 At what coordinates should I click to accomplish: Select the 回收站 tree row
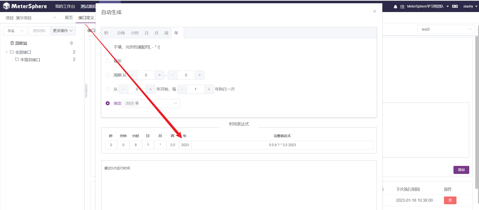pyautogui.click(x=42, y=43)
